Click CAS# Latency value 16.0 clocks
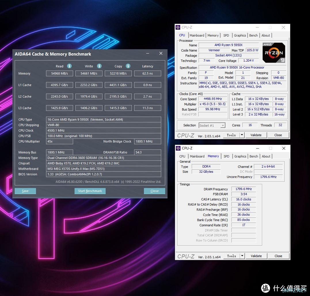Screen dimensions: 310x296 244,199
